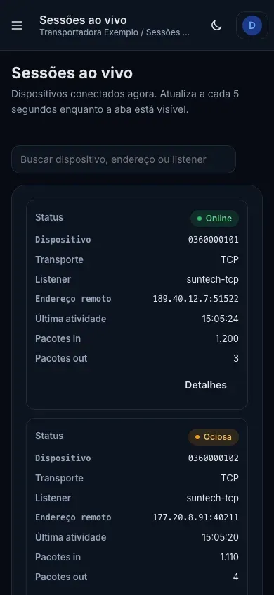The height and width of the screenshot is (595, 274).
Task: Select device ID 0360000102
Action: tap(213, 458)
